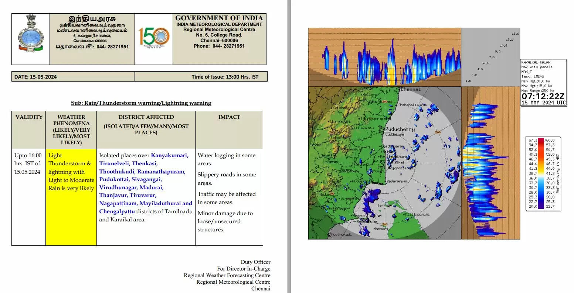
Task: Click the Rain/Thunderstorm warning subject heading
Action: pos(141,103)
